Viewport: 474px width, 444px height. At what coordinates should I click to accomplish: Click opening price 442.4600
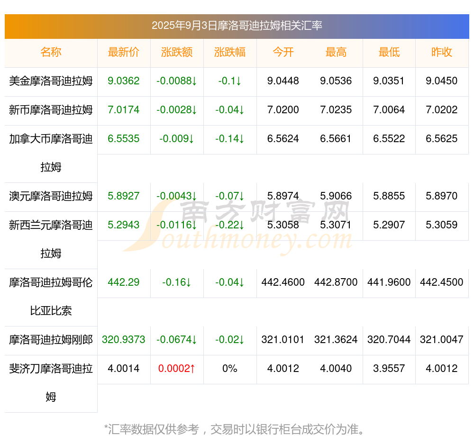click(283, 282)
